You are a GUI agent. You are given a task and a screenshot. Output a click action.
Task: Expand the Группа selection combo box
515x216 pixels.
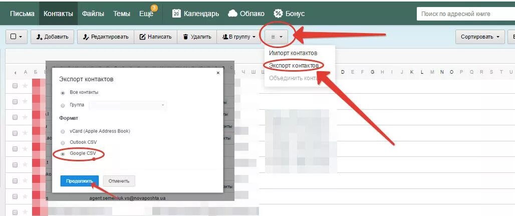pos(127,105)
